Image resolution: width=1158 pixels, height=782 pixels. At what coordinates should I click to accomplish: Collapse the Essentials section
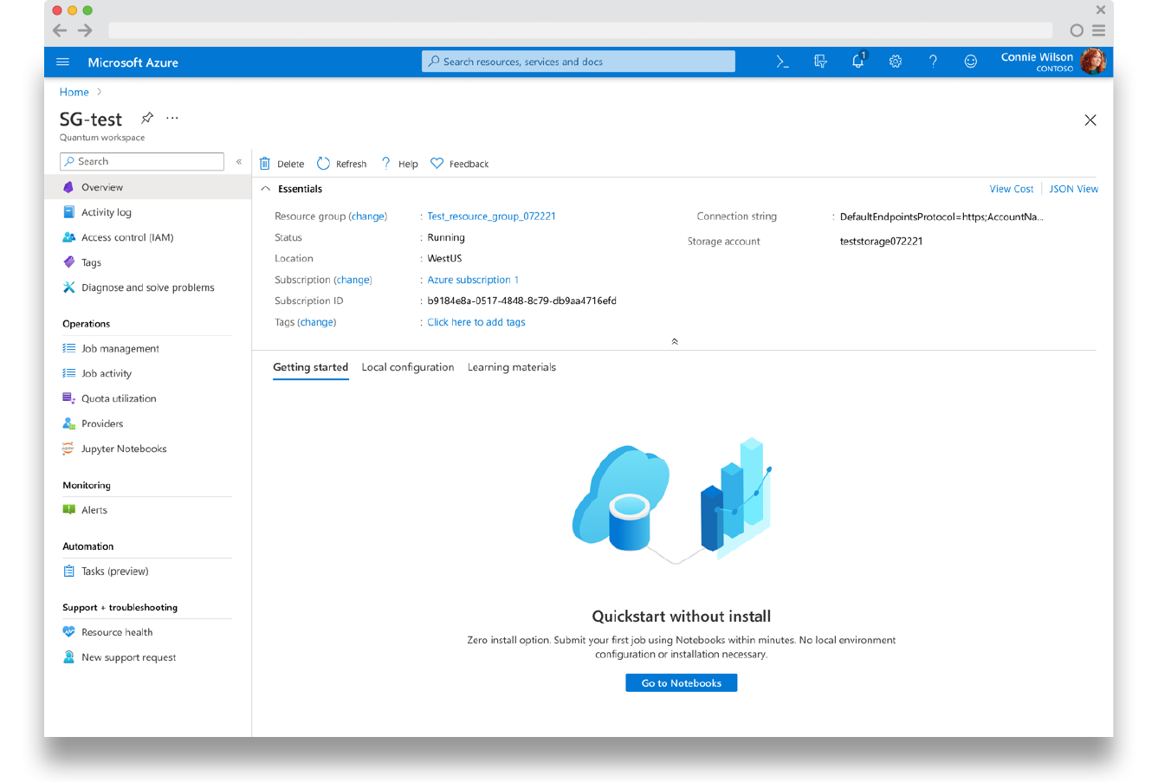point(266,189)
